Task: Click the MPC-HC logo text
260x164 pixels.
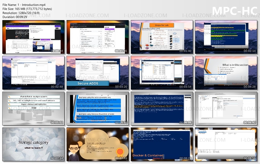Action: pyautogui.click(x=235, y=11)
